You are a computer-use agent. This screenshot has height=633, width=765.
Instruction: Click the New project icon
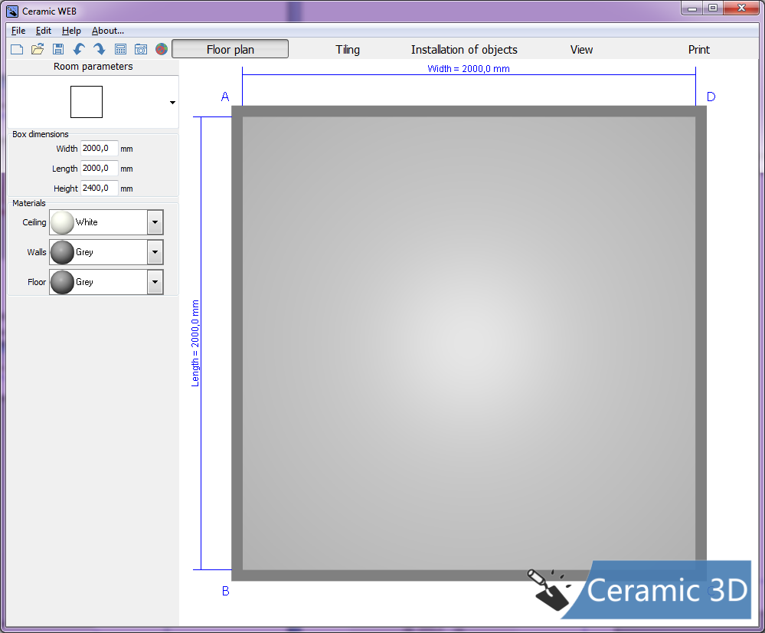point(17,49)
